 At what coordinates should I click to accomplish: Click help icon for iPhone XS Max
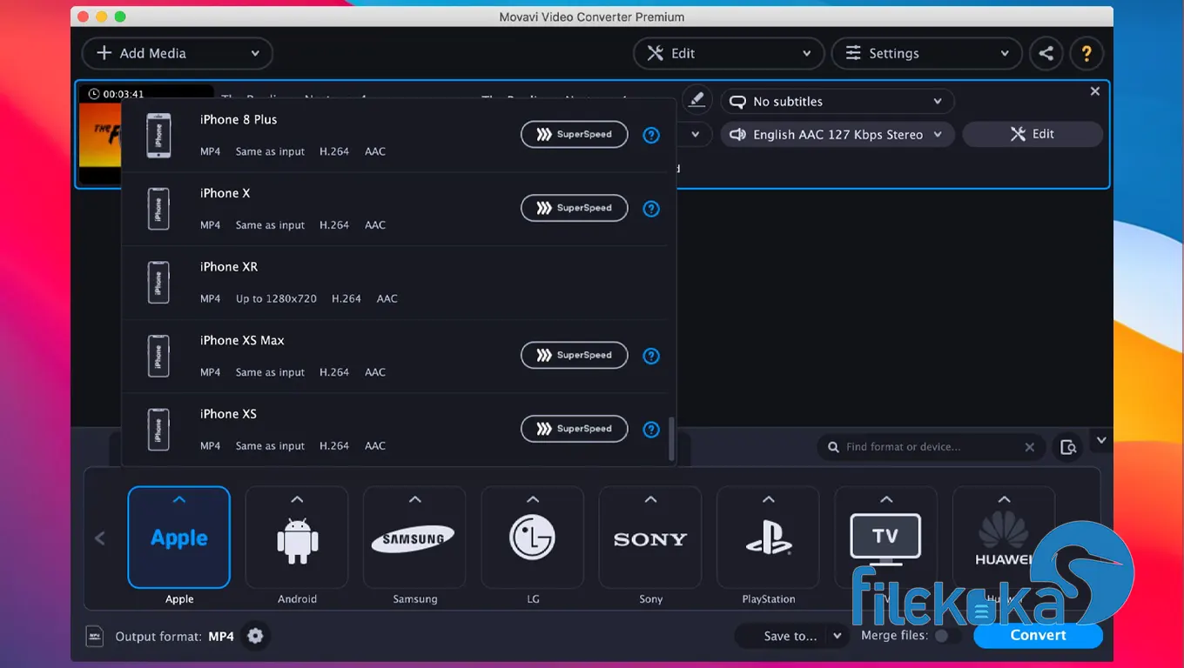(651, 356)
